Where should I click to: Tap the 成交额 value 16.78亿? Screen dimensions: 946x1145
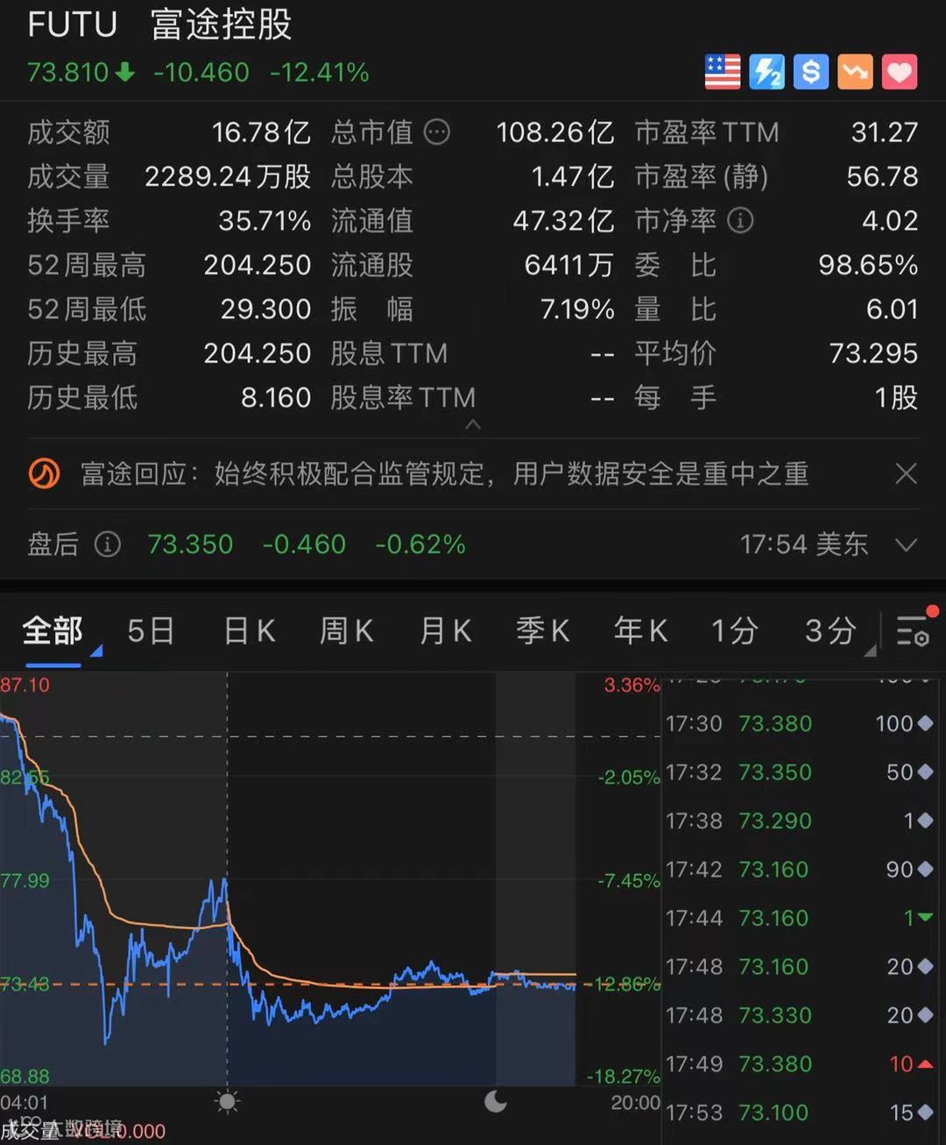(x=261, y=132)
